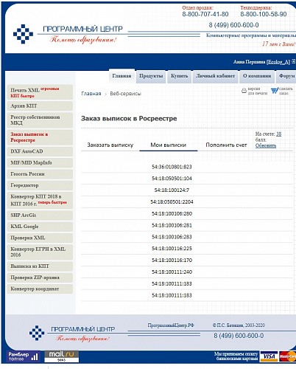Open the Главная navigation tab
Viewport: 296px width, 369px height.
tap(121, 76)
